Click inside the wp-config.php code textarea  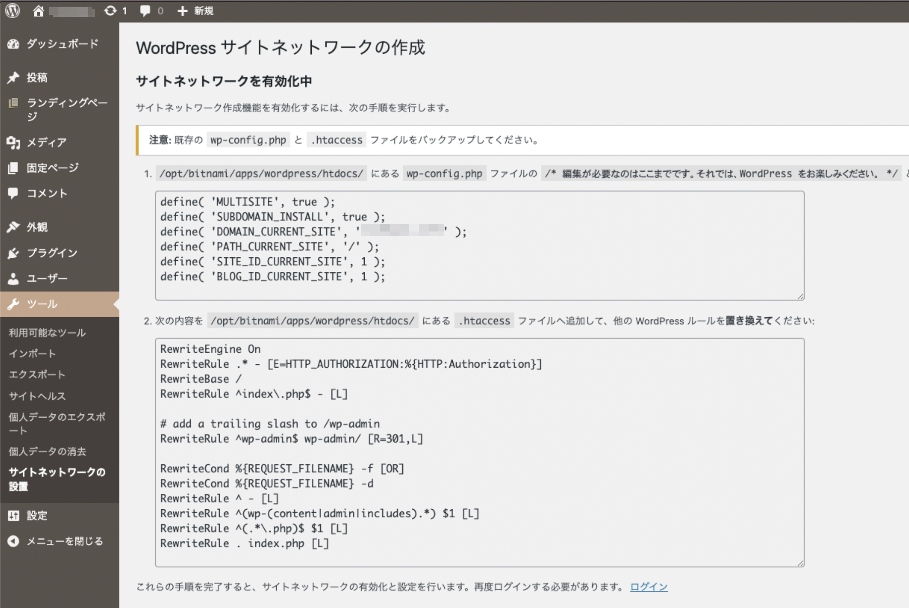[x=479, y=245]
